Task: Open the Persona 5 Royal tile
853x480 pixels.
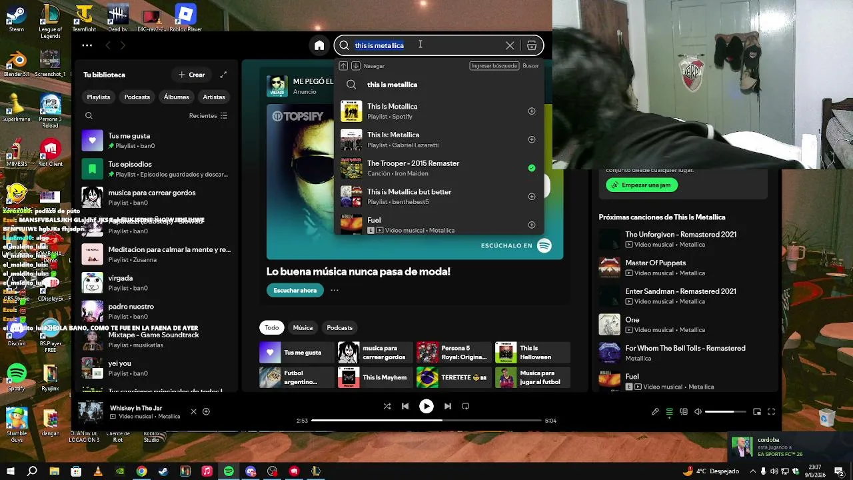Action: (452, 352)
